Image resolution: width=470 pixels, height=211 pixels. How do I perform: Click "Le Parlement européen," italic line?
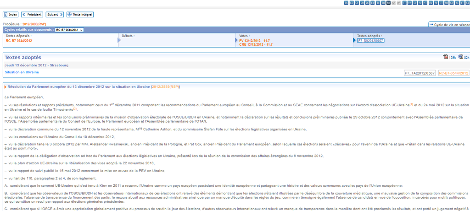click(x=24, y=97)
